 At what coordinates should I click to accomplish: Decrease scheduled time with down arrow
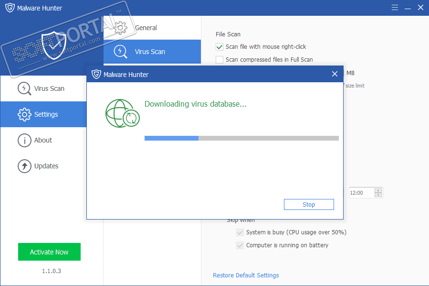point(378,195)
